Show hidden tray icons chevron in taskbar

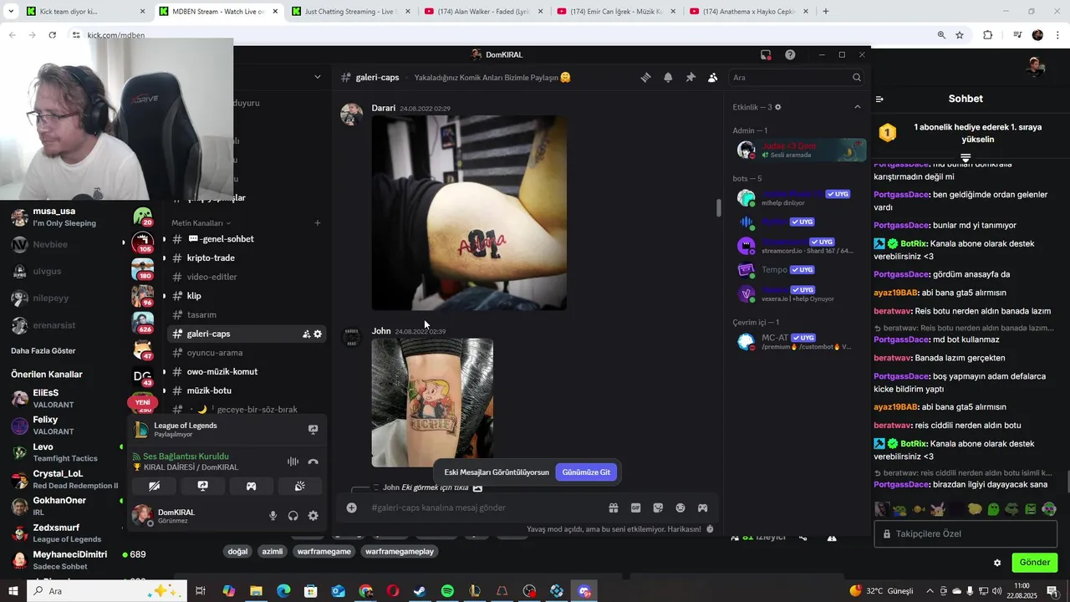coord(930,591)
